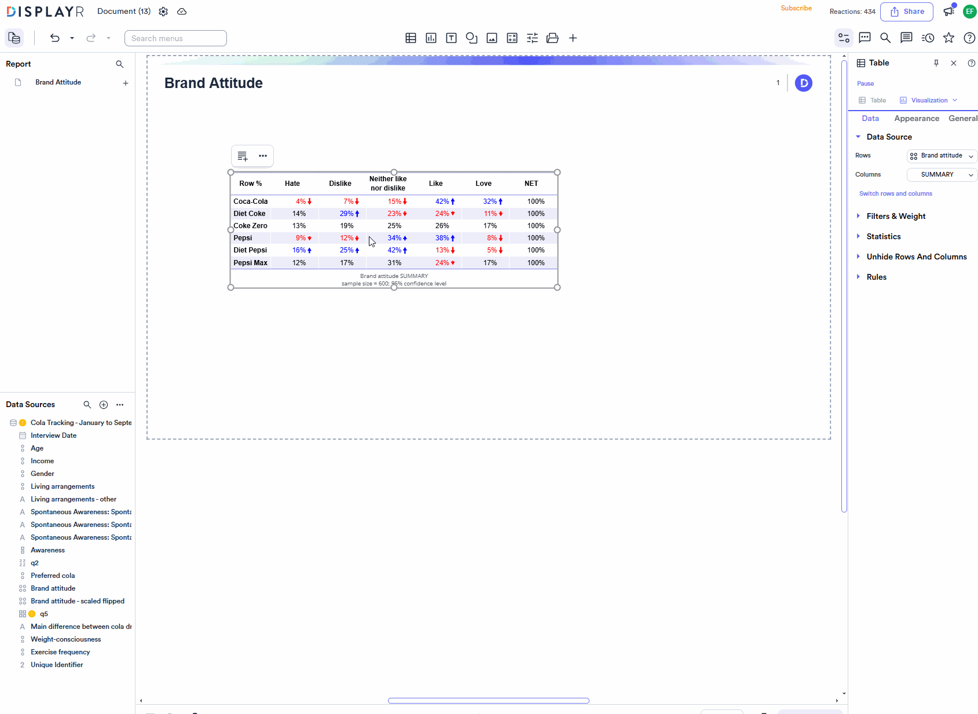The height and width of the screenshot is (714, 978).
Task: Insert a text box
Action: point(451,38)
